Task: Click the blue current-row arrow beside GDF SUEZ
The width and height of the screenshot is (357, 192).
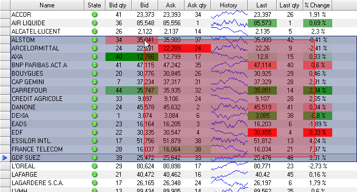Action: tap(5, 158)
